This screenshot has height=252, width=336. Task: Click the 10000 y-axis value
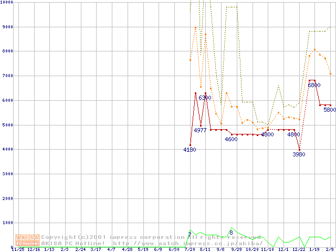click(x=7, y=3)
